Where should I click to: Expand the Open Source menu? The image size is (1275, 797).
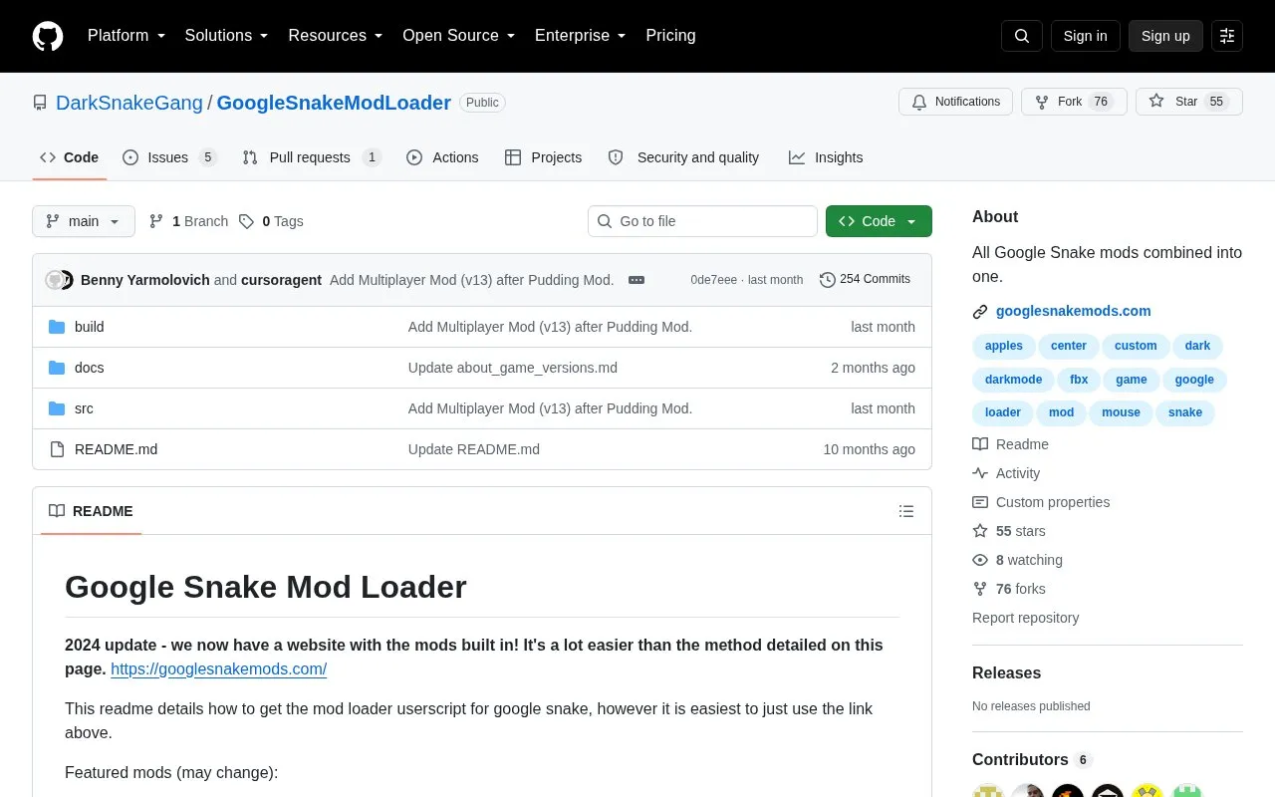458,36
